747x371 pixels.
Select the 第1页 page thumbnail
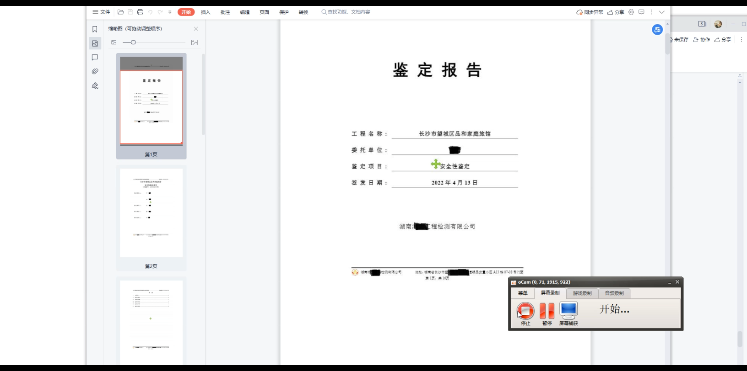pyautogui.click(x=151, y=106)
